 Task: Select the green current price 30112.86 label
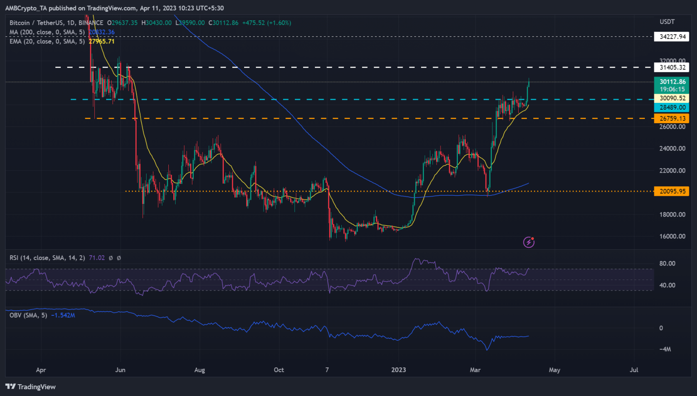[672, 82]
